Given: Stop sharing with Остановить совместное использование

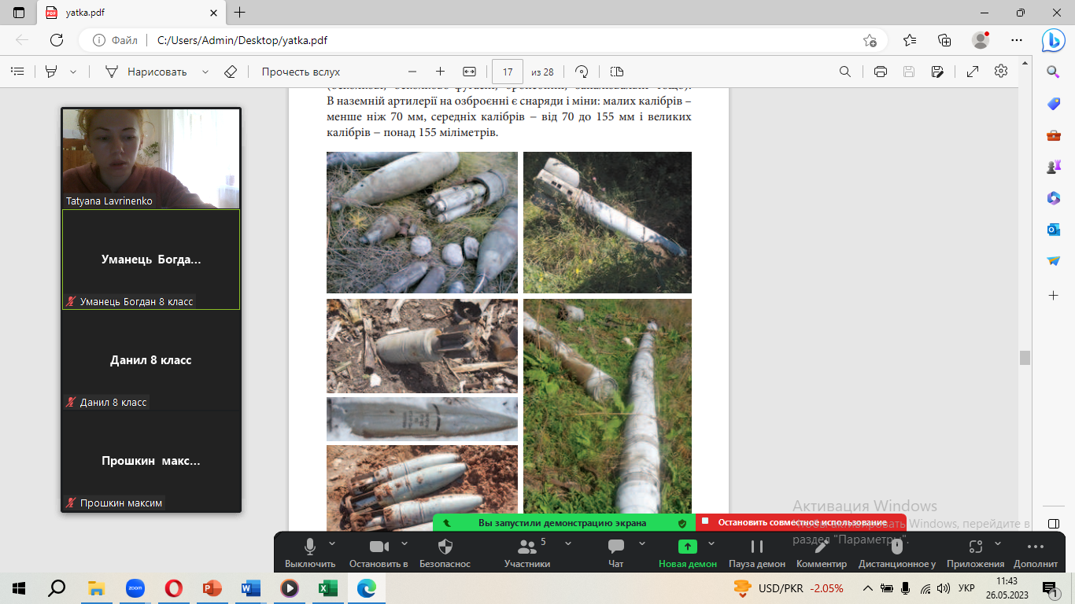Looking at the screenshot, I should (800, 522).
